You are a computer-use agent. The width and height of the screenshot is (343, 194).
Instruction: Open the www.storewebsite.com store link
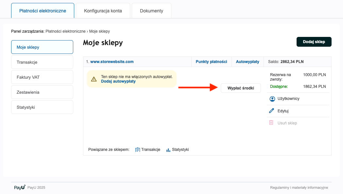pos(112,61)
